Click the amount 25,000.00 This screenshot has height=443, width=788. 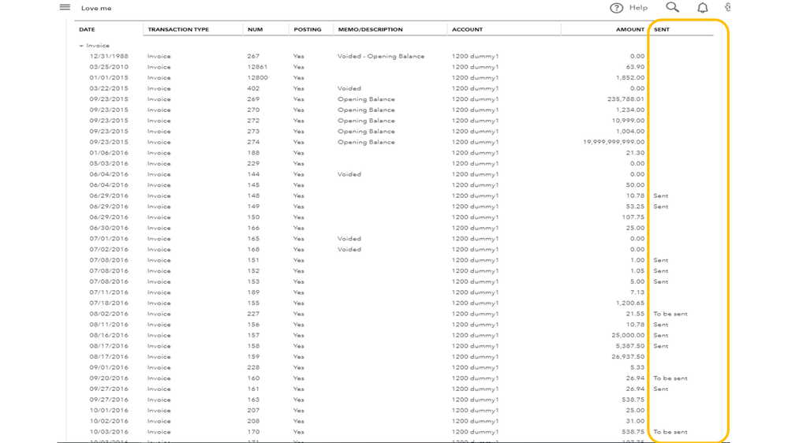[628, 336]
